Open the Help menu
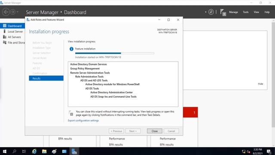This screenshot has width=275, height=155. [x=267, y=12]
